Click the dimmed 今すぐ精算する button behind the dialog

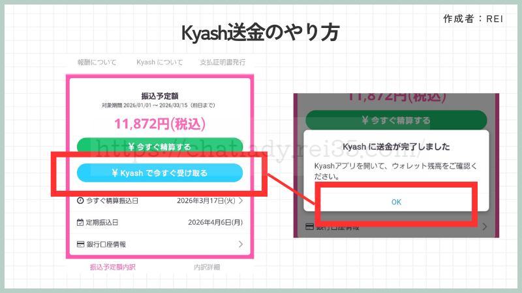point(396,120)
